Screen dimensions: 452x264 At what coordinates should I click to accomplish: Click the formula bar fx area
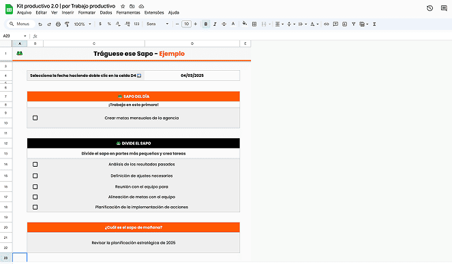(x=35, y=36)
